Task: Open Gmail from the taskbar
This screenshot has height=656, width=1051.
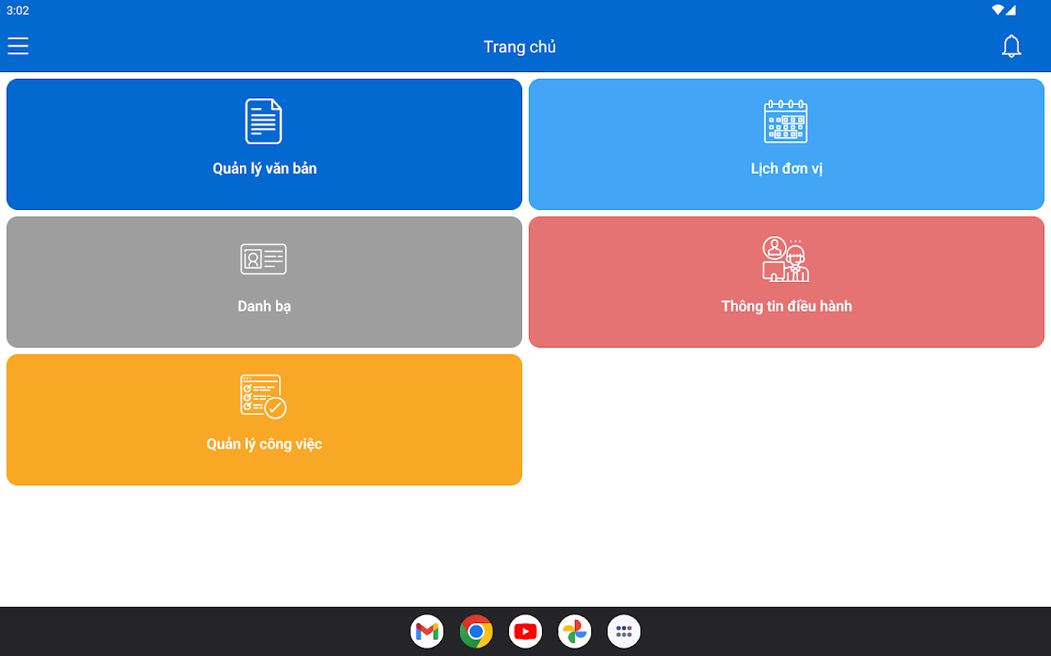Action: click(x=427, y=631)
